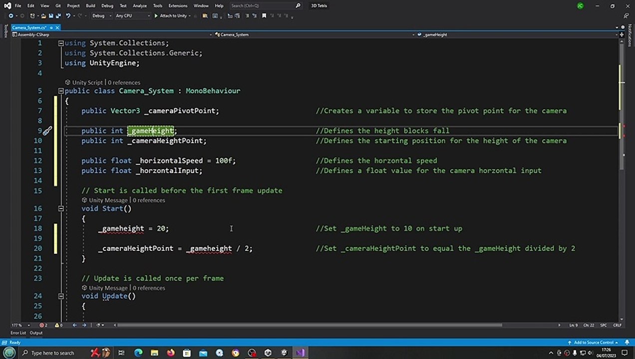Open the Error List panel tab
Image resolution: width=635 pixels, height=359 pixels.
(18, 333)
